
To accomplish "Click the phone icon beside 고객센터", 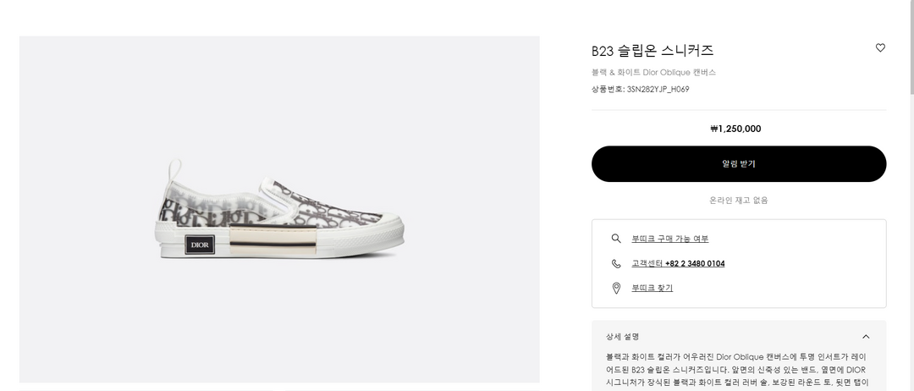I will (x=616, y=263).
